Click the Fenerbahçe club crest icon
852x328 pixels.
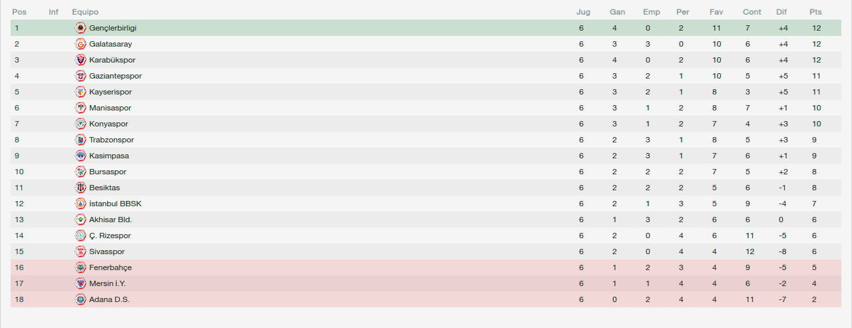click(x=81, y=267)
